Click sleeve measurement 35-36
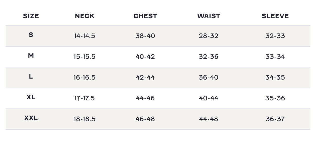The image size is (319, 146). pyautogui.click(x=275, y=98)
